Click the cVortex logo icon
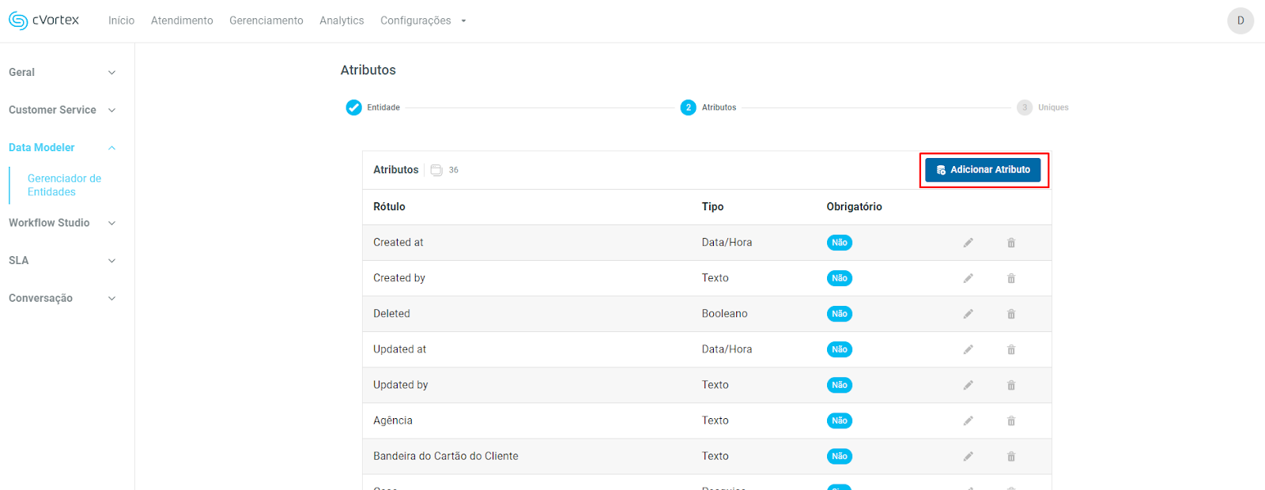The width and height of the screenshot is (1265, 490). coord(18,21)
